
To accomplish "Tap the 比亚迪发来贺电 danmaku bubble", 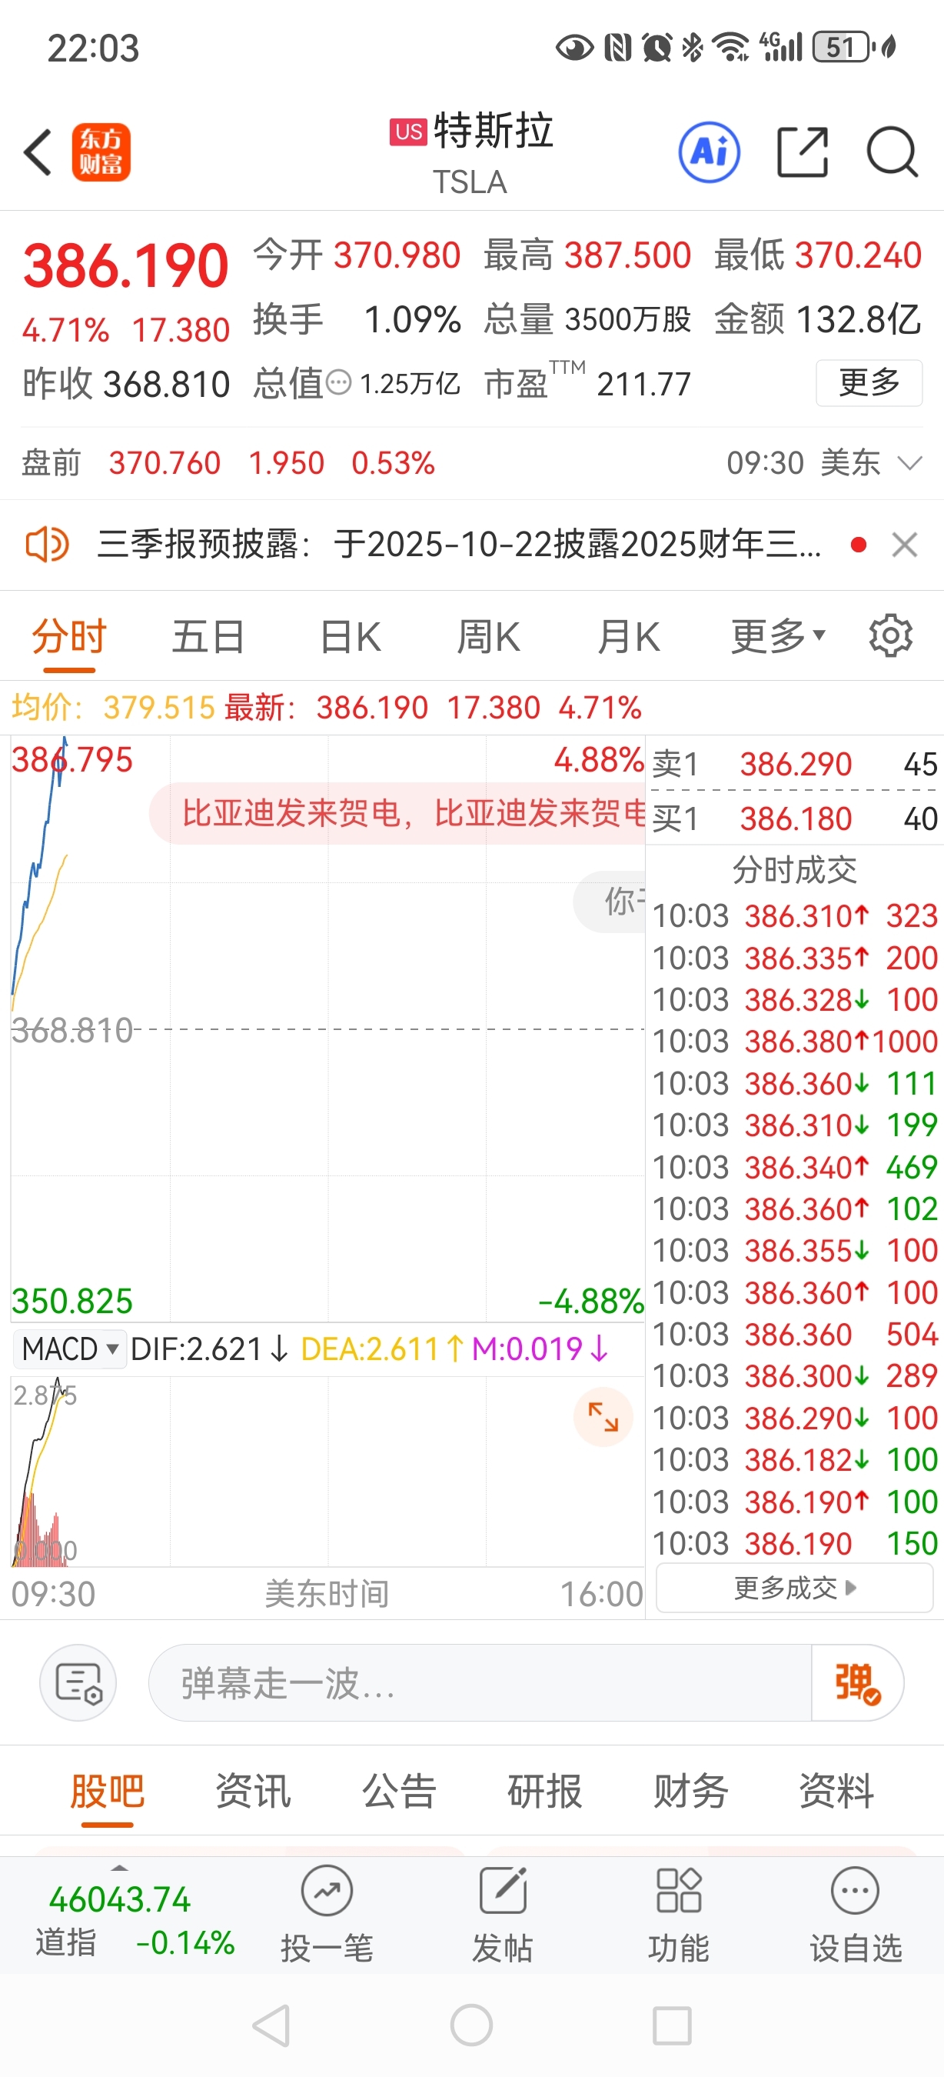I will pos(398,813).
